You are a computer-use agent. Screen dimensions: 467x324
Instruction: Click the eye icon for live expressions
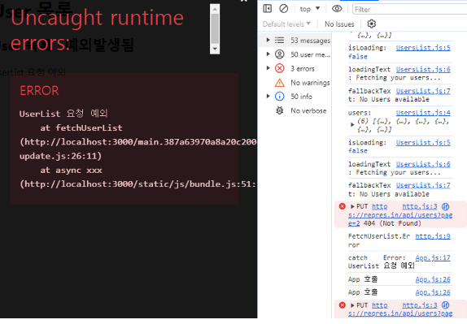[337, 9]
